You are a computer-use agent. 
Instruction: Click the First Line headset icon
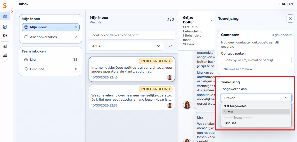point(26,69)
